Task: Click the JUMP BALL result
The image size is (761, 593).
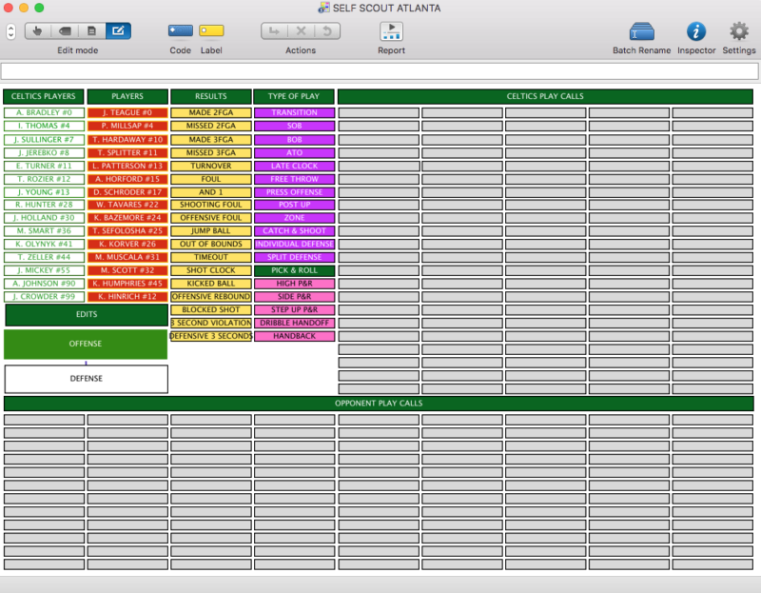Action: tap(211, 230)
